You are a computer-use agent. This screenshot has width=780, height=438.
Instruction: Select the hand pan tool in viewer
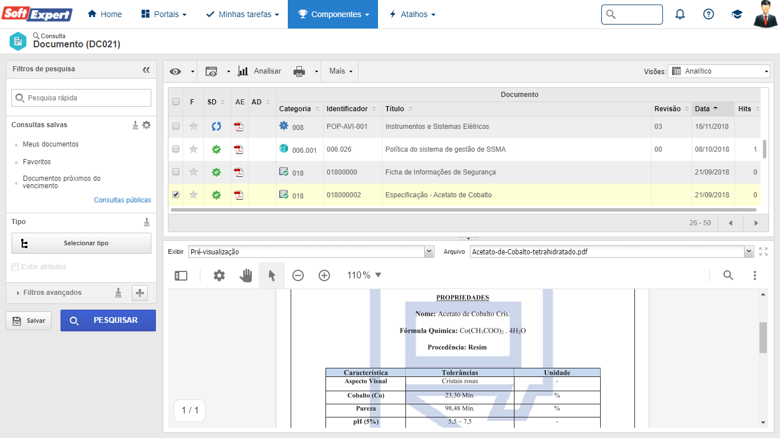[246, 275]
